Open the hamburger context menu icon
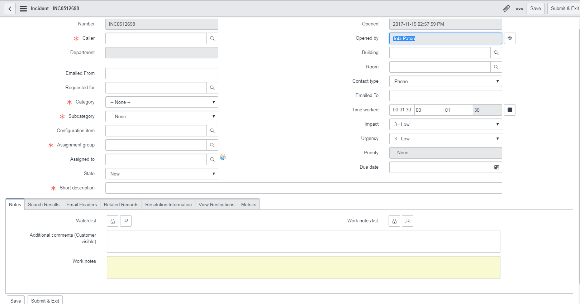Image resolution: width=580 pixels, height=304 pixels. (x=23, y=9)
